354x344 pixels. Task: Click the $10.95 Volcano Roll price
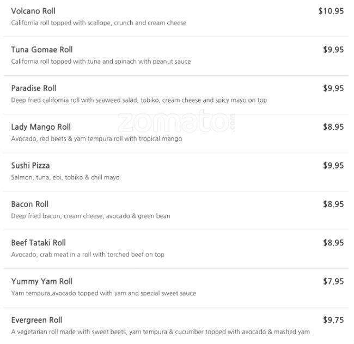tap(331, 11)
